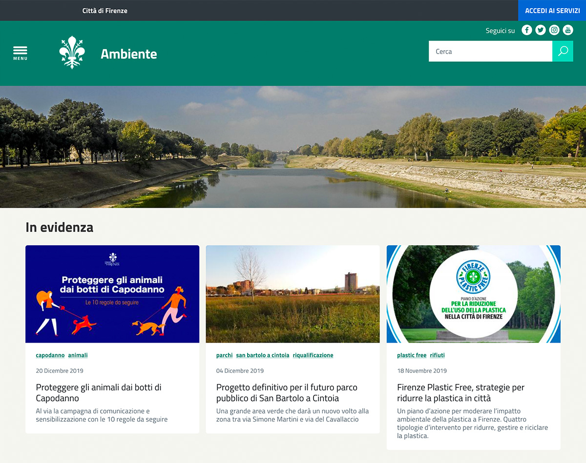Open the Instagram social icon
The image size is (586, 463).
coord(554,30)
